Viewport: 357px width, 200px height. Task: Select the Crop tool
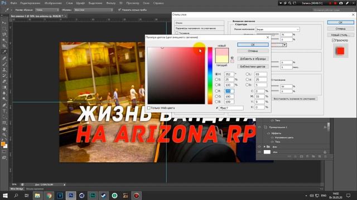4,46
